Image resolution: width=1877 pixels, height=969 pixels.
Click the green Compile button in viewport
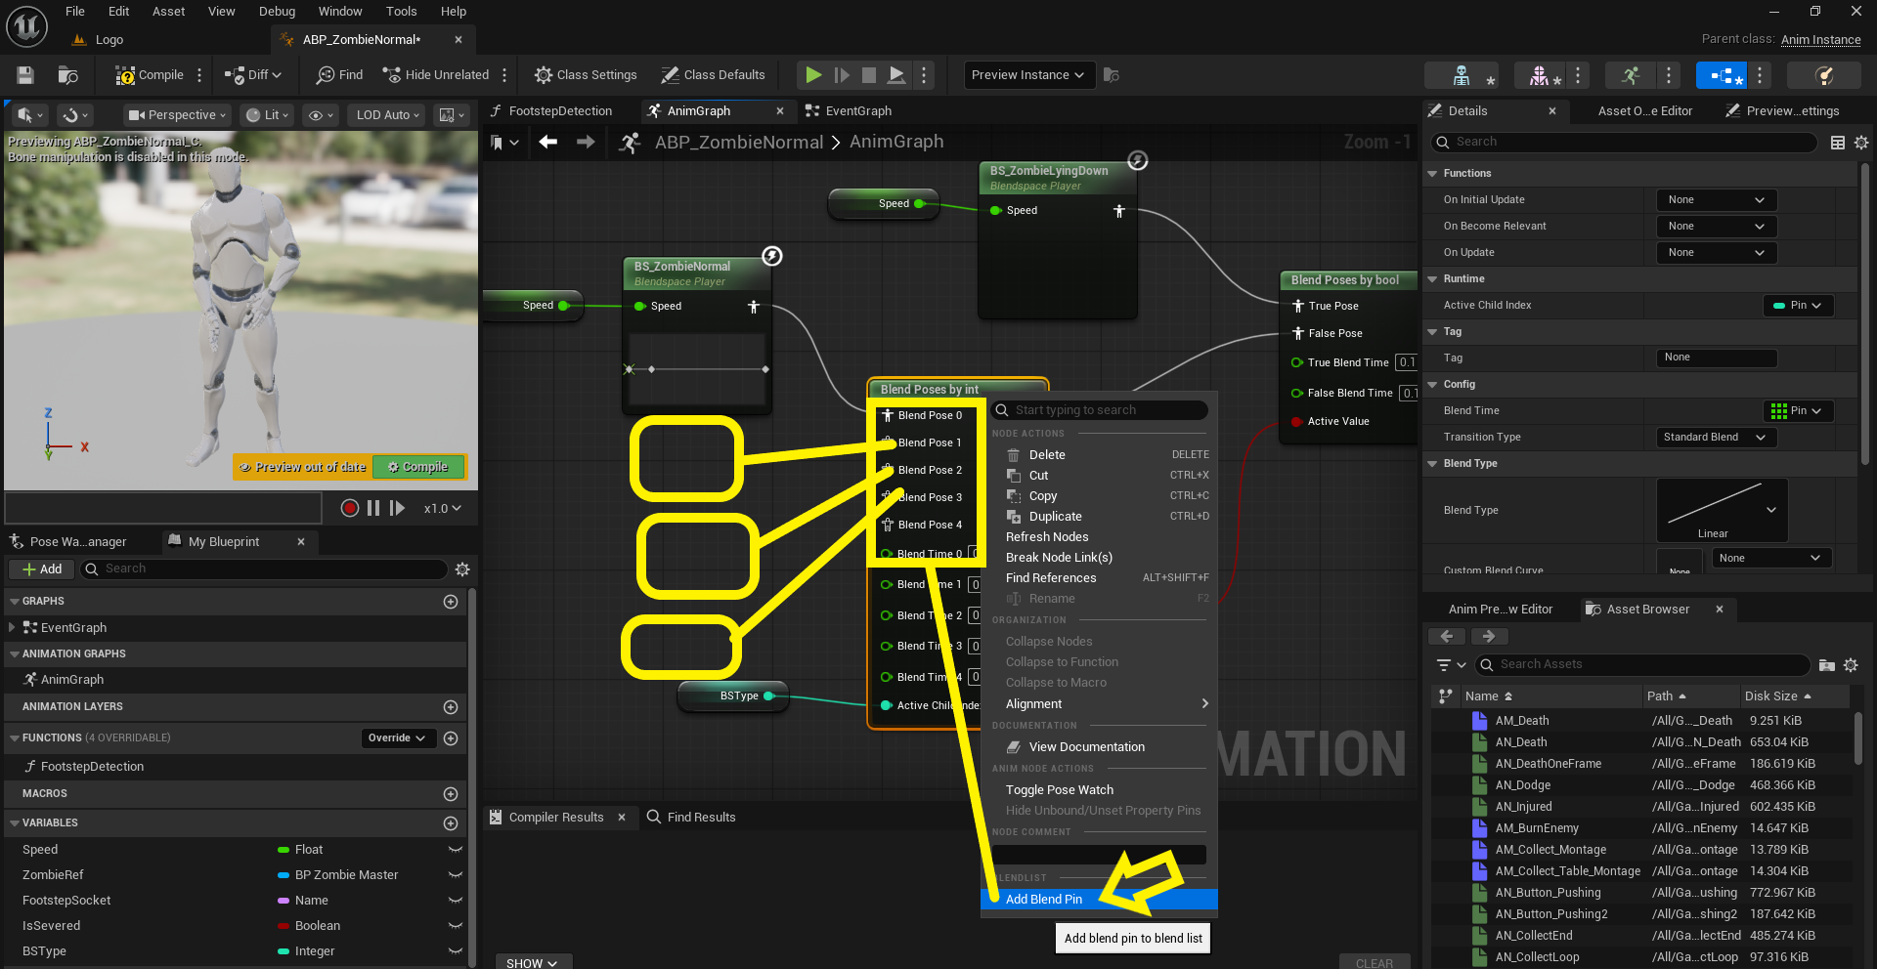[418, 467]
